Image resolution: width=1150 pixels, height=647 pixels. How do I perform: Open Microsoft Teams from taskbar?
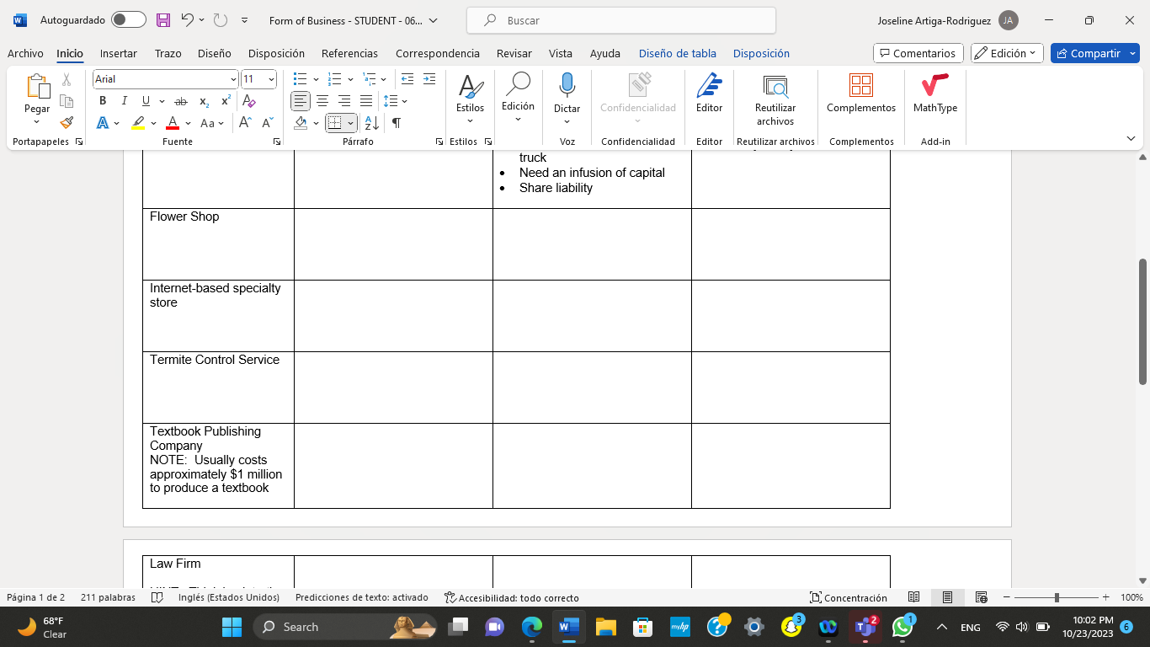click(866, 627)
